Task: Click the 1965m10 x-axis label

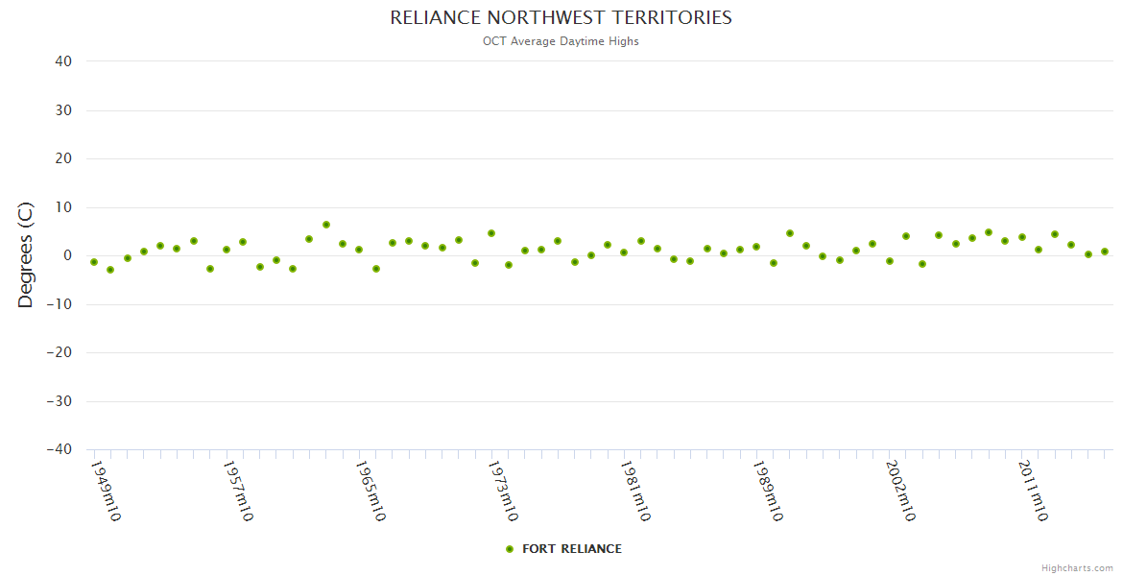Action: [370, 491]
